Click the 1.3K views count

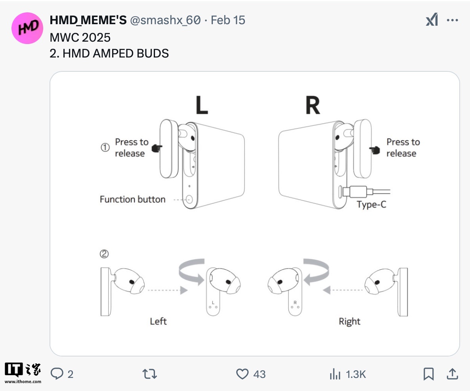(x=355, y=374)
